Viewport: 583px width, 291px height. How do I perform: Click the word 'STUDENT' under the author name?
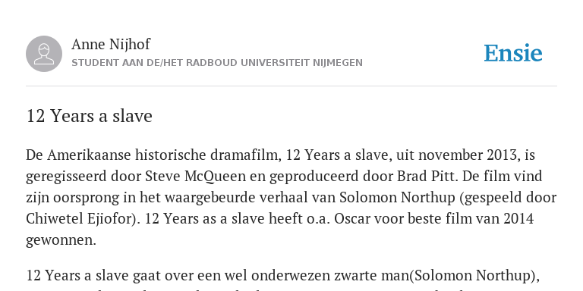click(x=95, y=63)
